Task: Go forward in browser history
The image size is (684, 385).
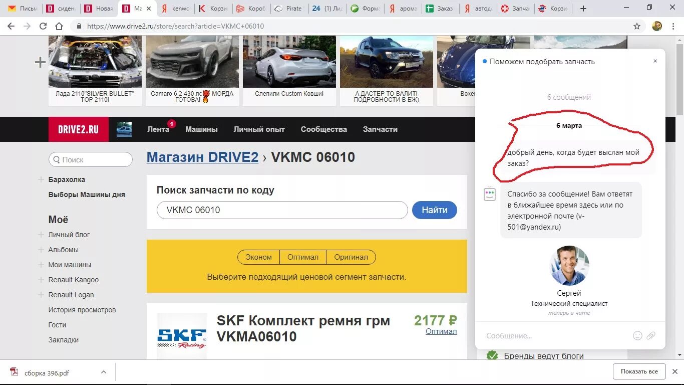Action: click(x=27, y=26)
